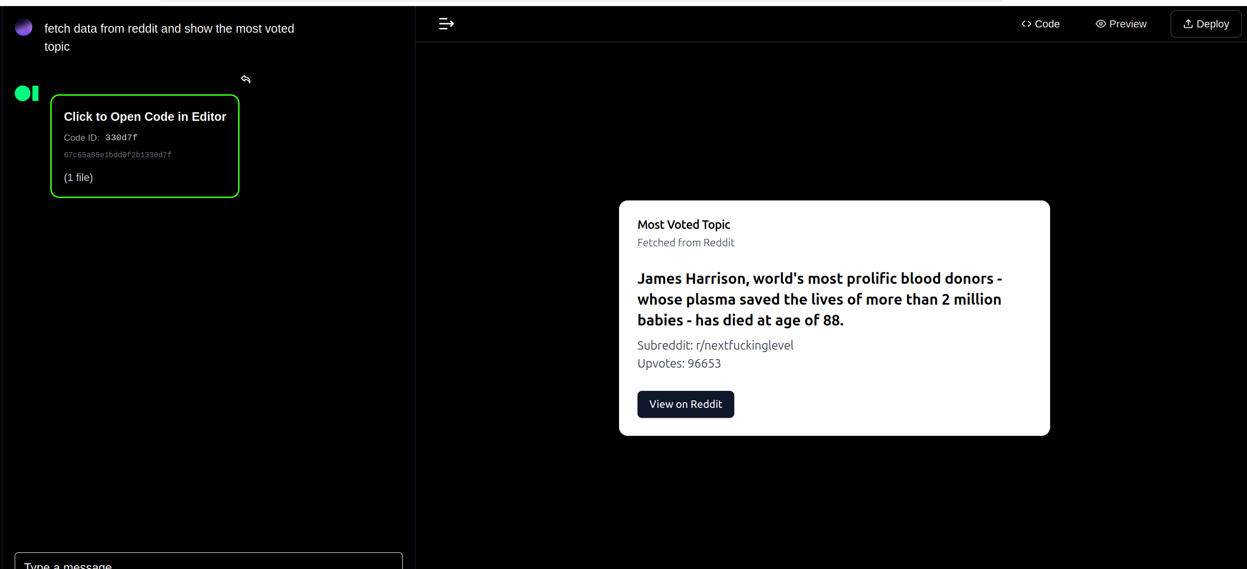This screenshot has width=1247, height=569.
Task: Switch to the Code tab
Action: (1040, 24)
